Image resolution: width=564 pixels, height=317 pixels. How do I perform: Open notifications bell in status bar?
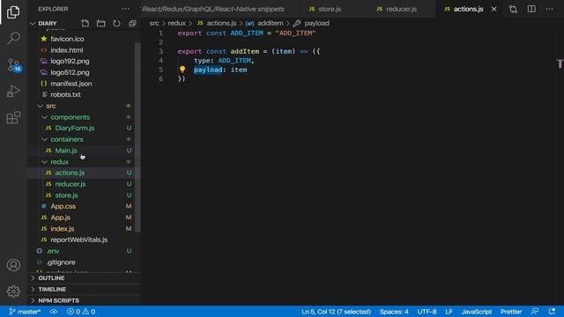click(552, 312)
